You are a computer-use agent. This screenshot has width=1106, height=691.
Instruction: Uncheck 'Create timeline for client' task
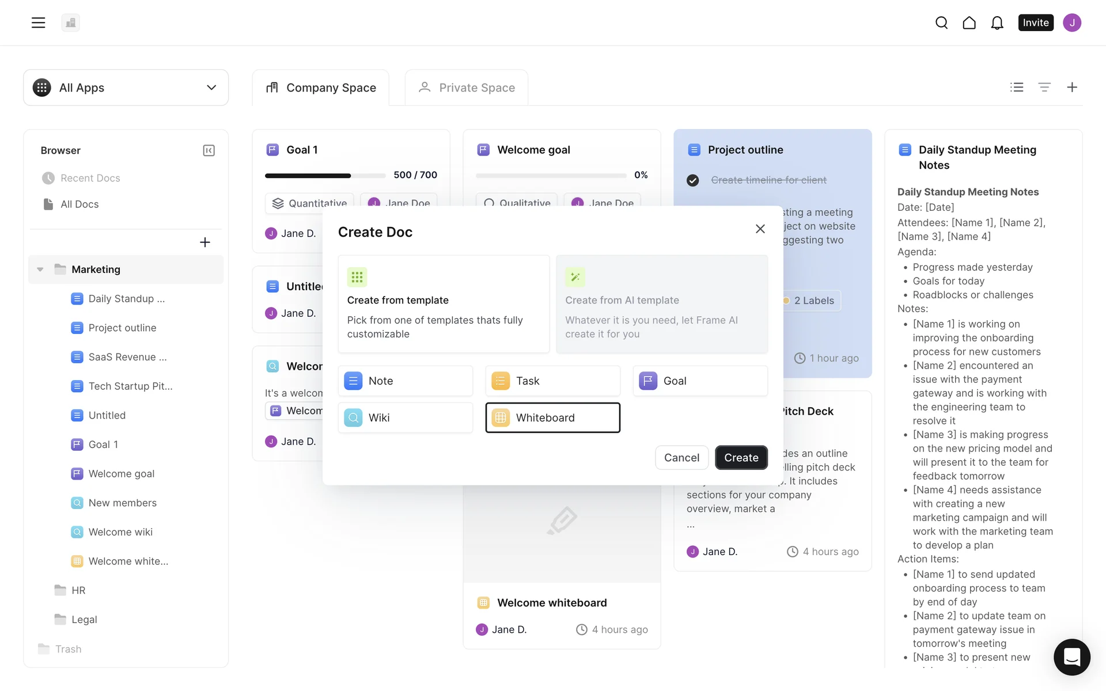point(692,180)
